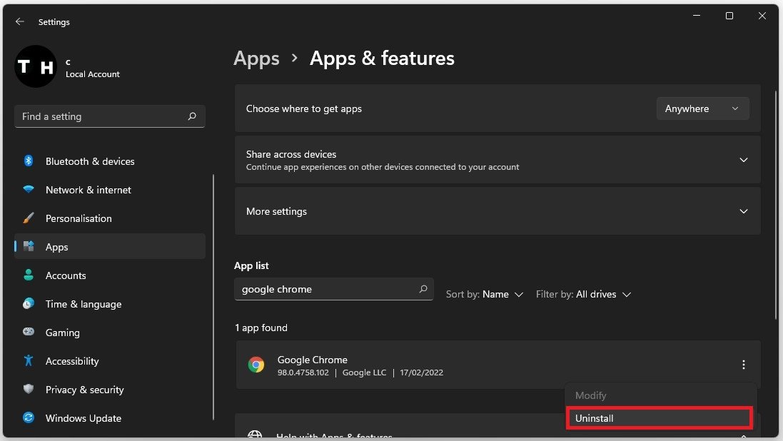Click the Windows Update icon
783x441 pixels.
[x=29, y=418]
